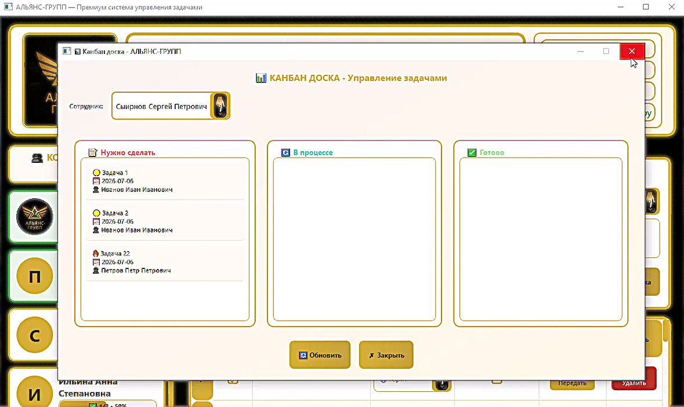
Task: Select the П avatar in main window sidebar
Action: click(34, 276)
